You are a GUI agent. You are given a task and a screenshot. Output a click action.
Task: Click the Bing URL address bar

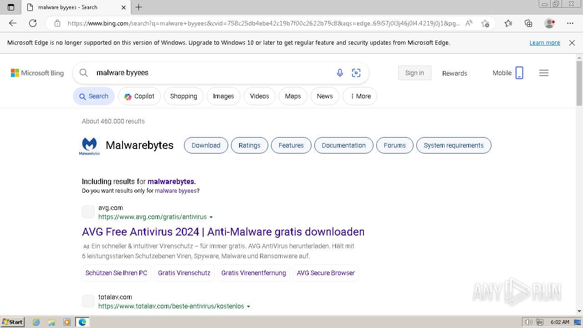[264, 23]
